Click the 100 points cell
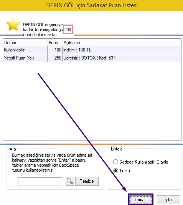This screenshot has height=205, width=183. (x=55, y=50)
